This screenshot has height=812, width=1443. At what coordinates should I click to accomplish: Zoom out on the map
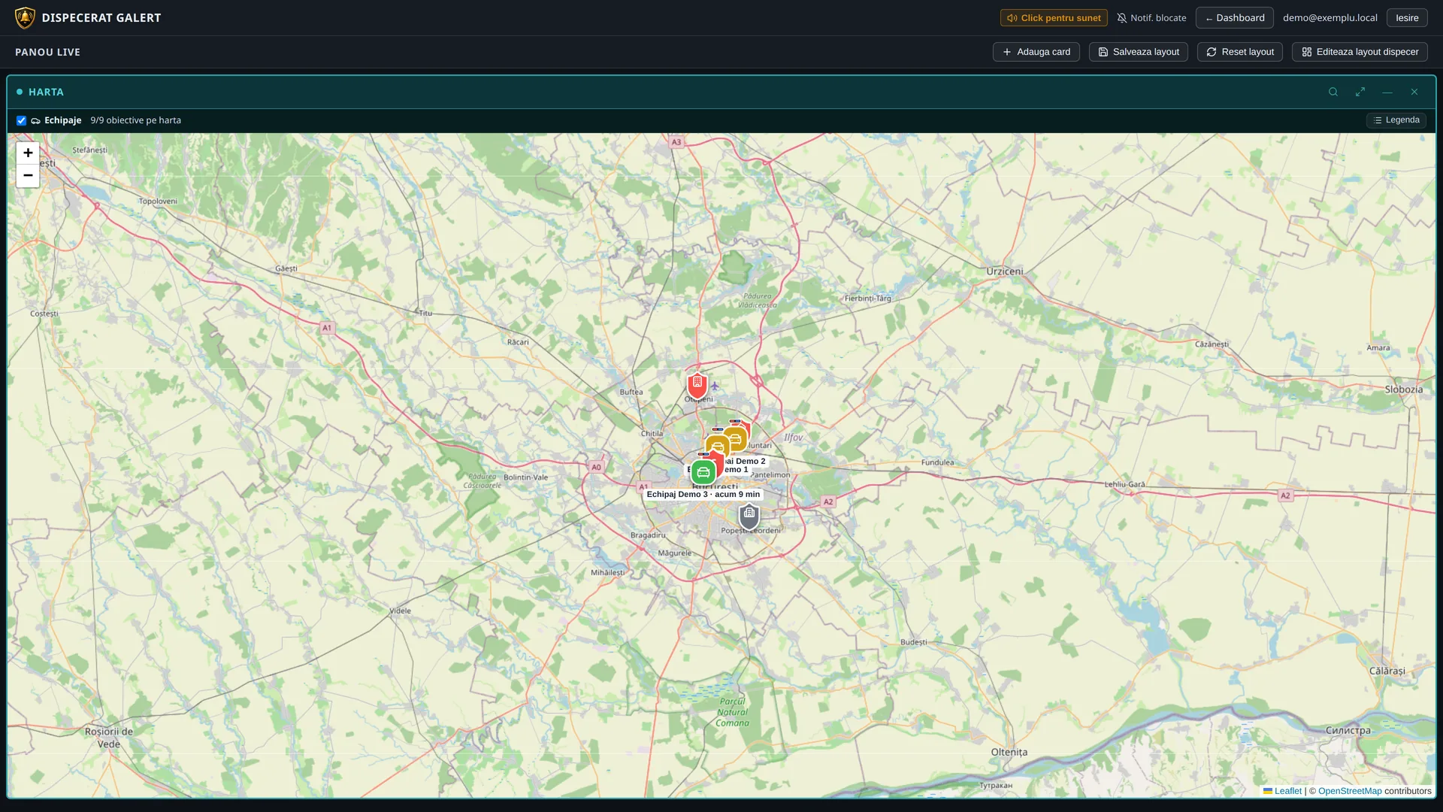point(28,176)
